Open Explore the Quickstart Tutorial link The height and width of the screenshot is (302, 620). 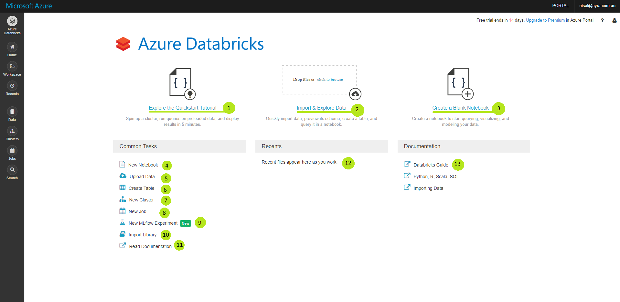pyautogui.click(x=183, y=108)
